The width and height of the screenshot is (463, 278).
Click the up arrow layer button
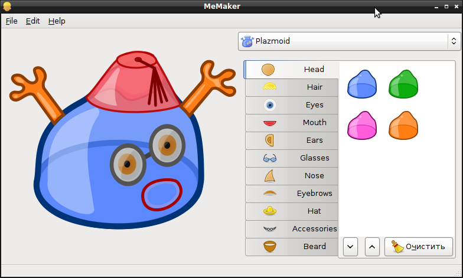pos(372,247)
